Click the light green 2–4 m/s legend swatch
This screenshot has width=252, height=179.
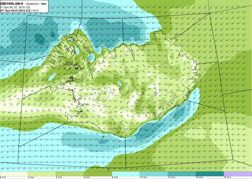pos(42,174)
